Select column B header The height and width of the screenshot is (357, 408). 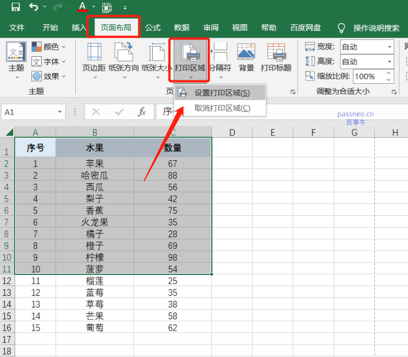pos(95,133)
